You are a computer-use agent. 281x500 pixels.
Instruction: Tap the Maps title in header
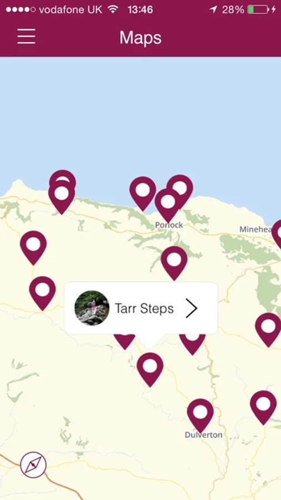point(140,38)
